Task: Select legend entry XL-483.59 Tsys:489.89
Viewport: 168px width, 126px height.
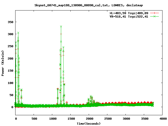Action: coord(129,13)
